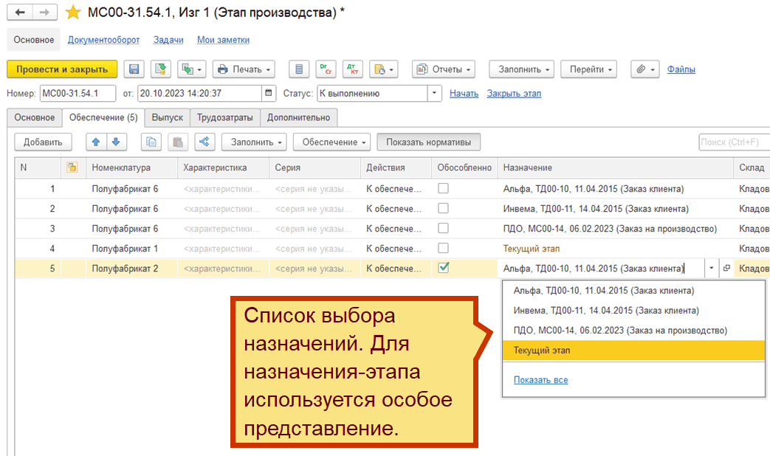Click the paste rows icon

point(178,142)
